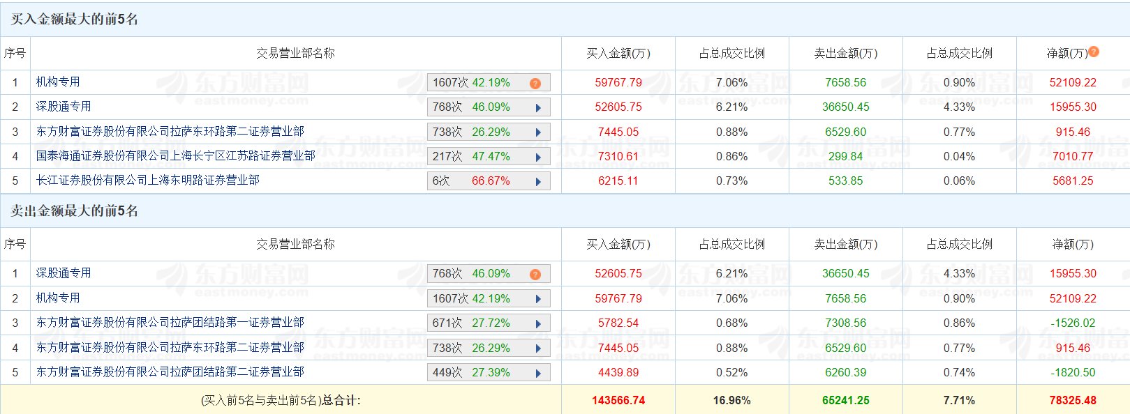Open 国泰海通证券上海长宁区江苏路证券营业部 link
1130x414 pixels.
175,155
